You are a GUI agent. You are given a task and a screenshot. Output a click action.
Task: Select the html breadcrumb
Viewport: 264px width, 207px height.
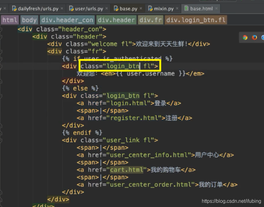[10, 20]
